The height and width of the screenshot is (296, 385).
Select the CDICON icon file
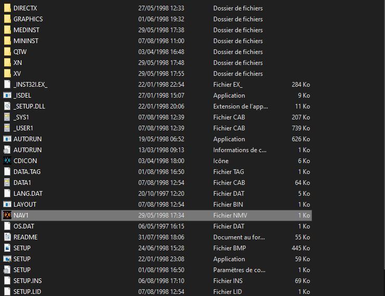7,161
